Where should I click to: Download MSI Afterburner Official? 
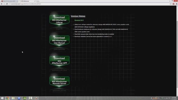click(x=59, y=20)
